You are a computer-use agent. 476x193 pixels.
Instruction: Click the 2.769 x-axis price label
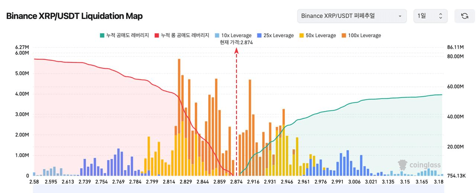point(118,181)
